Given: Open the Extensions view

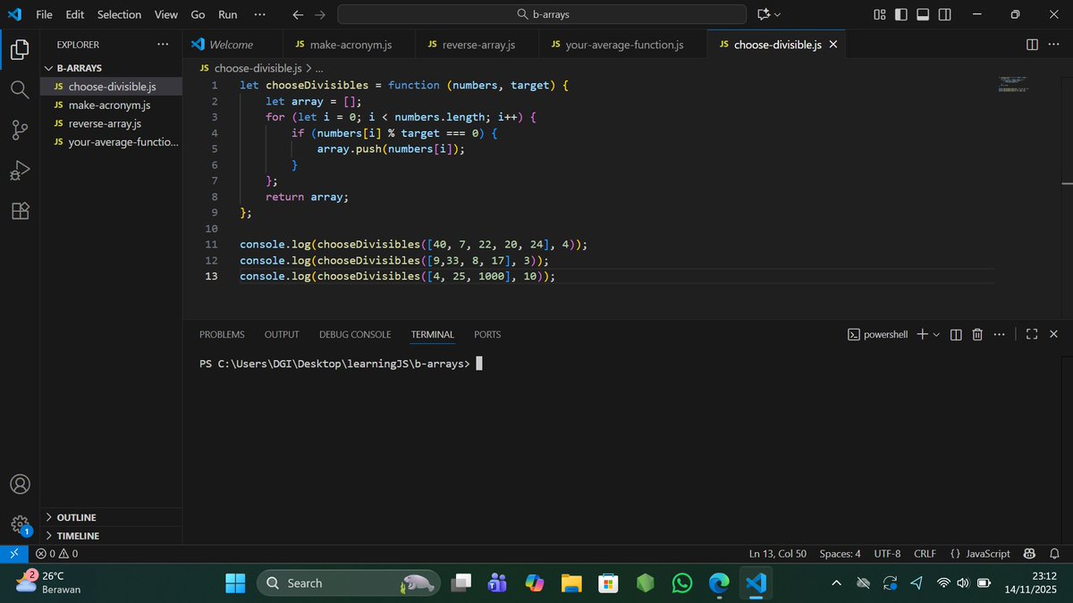Looking at the screenshot, I should [20, 210].
